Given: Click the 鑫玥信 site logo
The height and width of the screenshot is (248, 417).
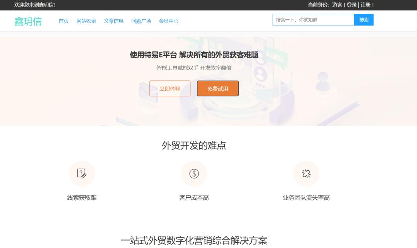Looking at the screenshot, I should [x=28, y=21].
